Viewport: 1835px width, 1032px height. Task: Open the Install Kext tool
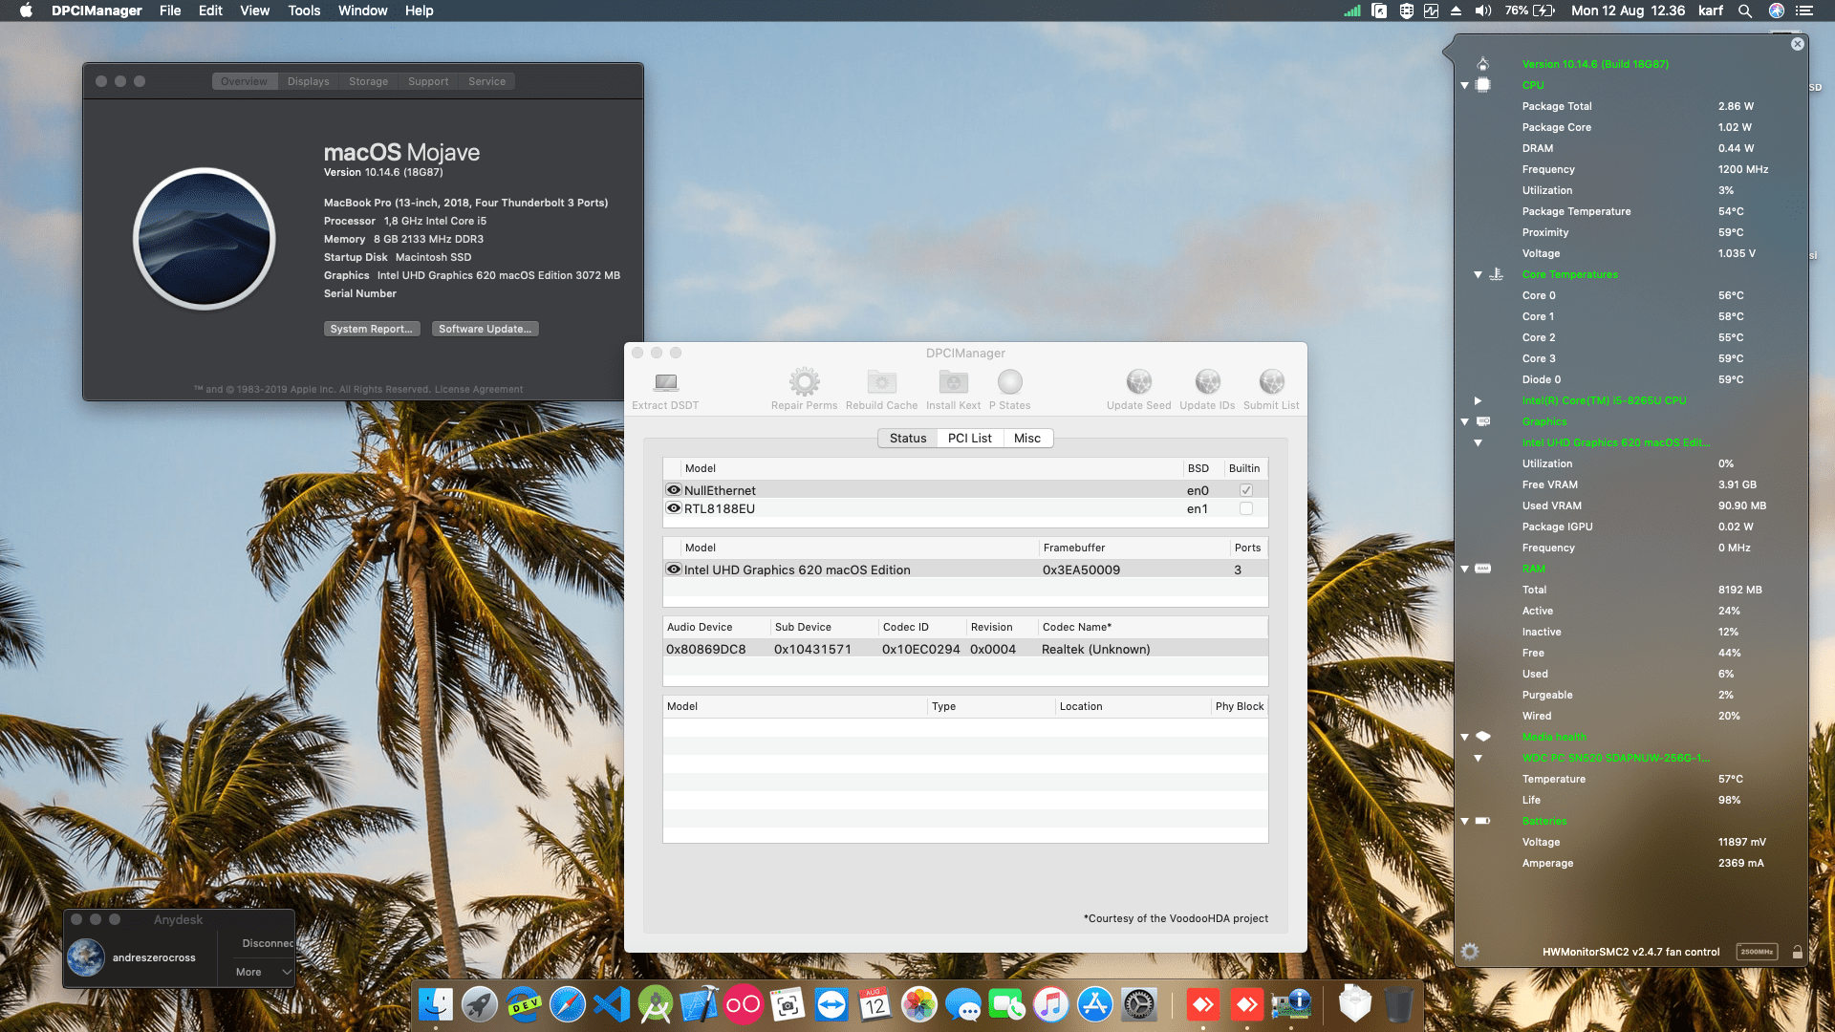point(953,390)
